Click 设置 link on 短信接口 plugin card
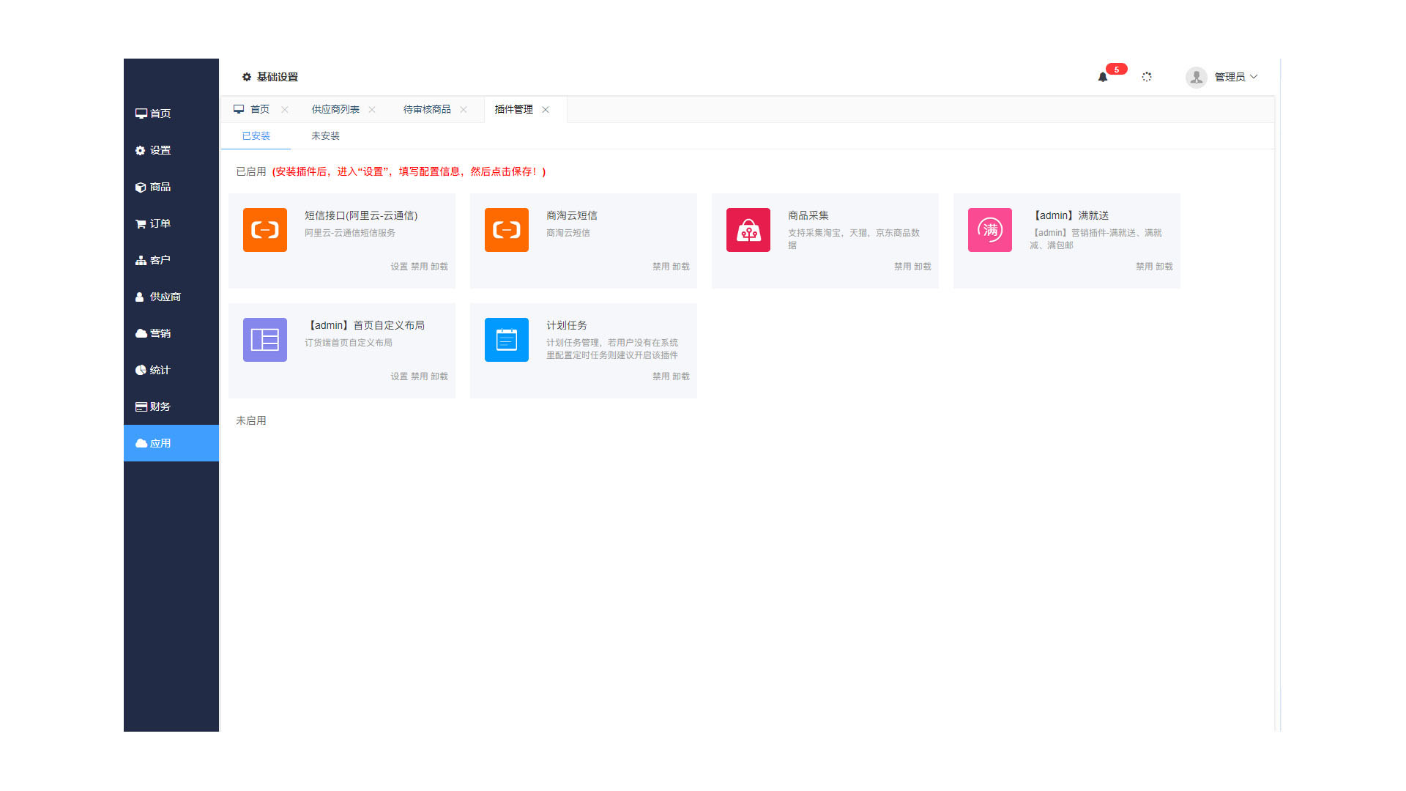 click(398, 267)
